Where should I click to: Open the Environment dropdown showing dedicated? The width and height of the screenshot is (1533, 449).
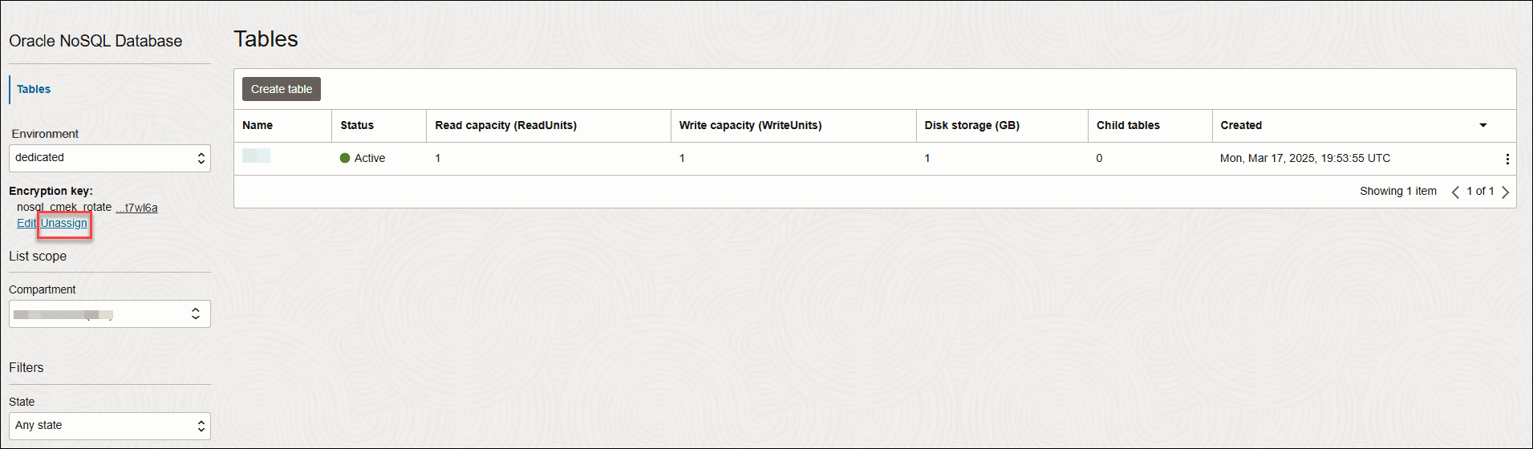tap(110, 158)
